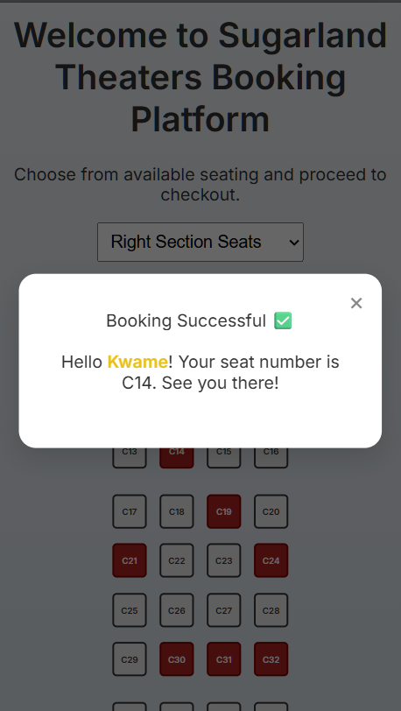Choose seat C25
401x711 pixels.
(x=130, y=610)
